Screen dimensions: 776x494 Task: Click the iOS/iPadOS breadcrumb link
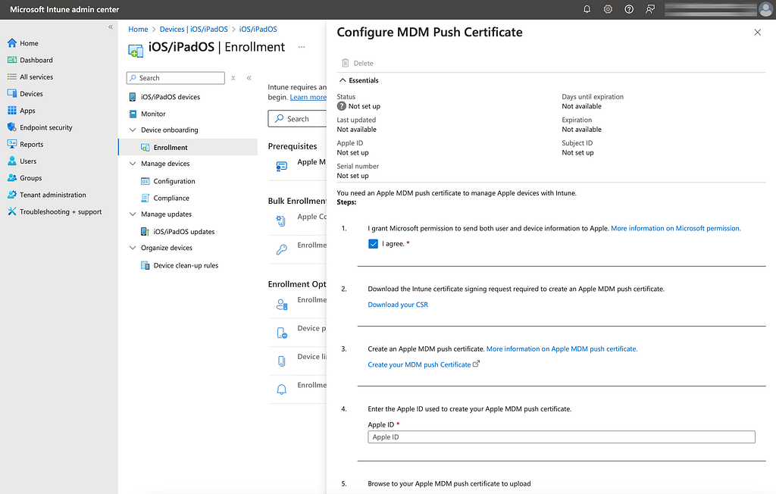coord(258,30)
